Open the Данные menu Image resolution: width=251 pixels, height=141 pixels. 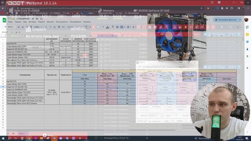[50, 22]
